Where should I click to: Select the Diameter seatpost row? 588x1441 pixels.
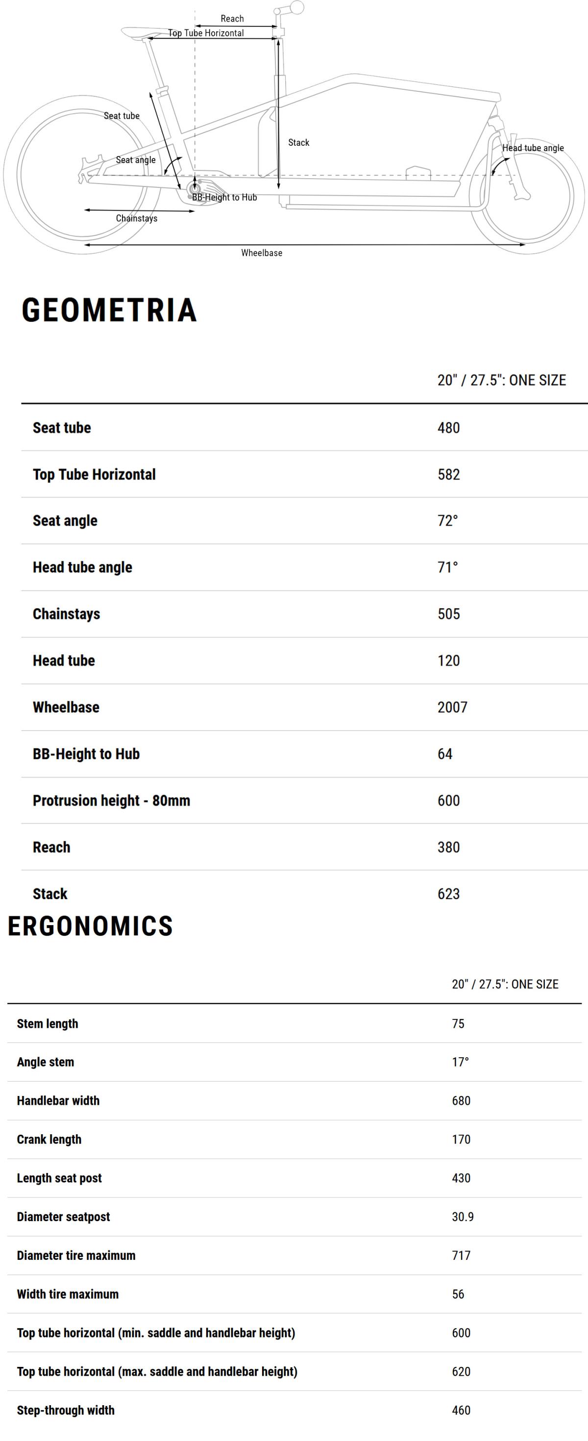294,1217
